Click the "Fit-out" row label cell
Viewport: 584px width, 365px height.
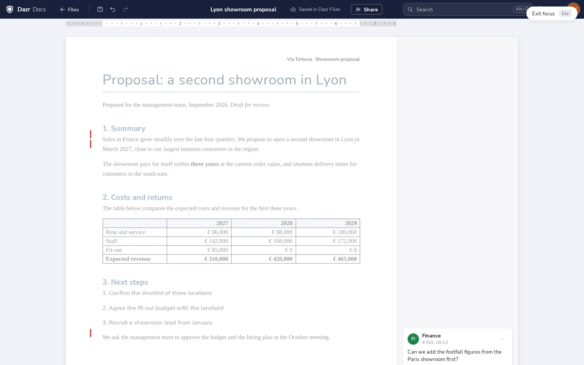tap(135, 250)
